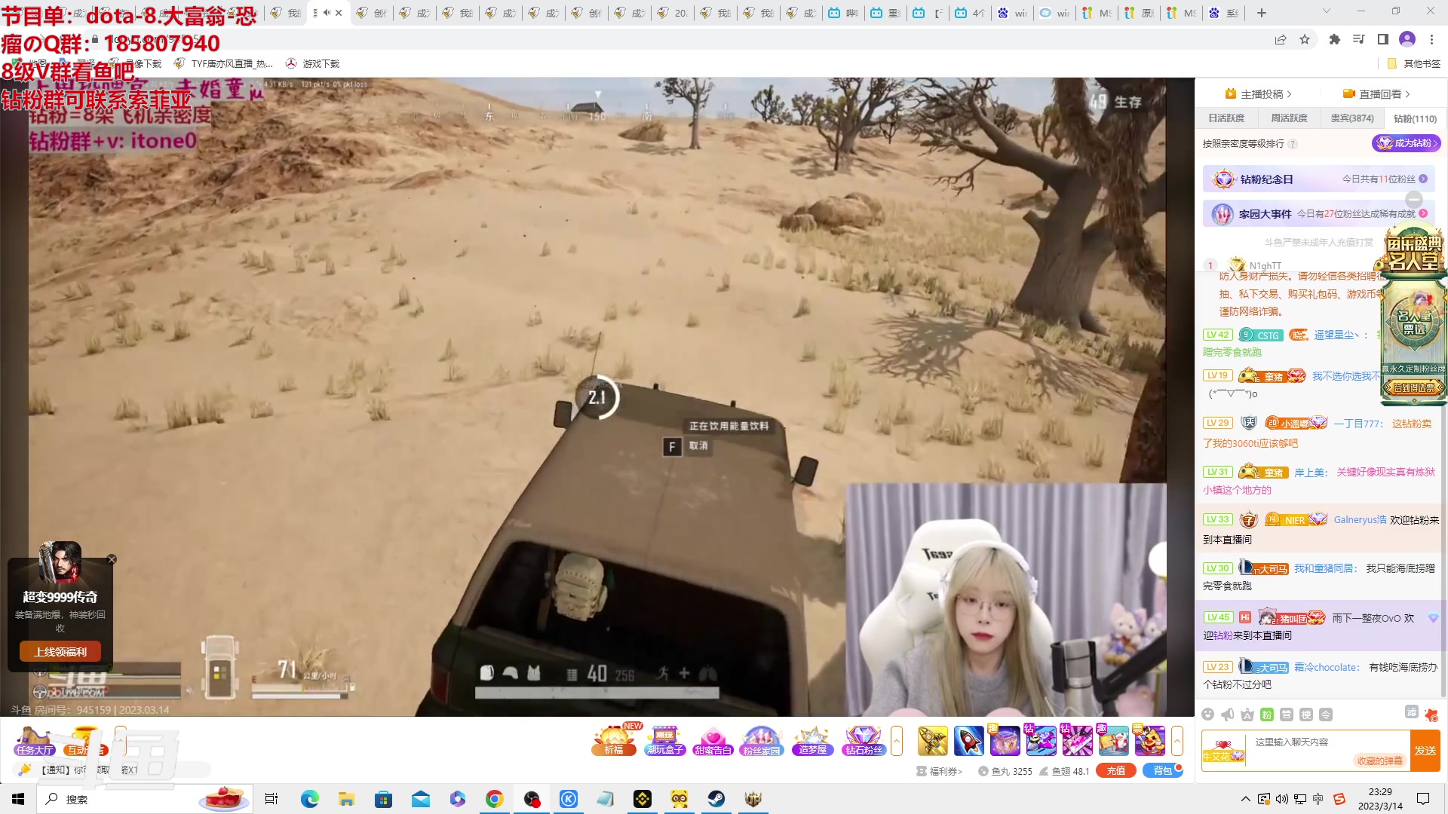Close the 超变9999传奇 ad popup
This screenshot has height=814, width=1448.
click(112, 559)
